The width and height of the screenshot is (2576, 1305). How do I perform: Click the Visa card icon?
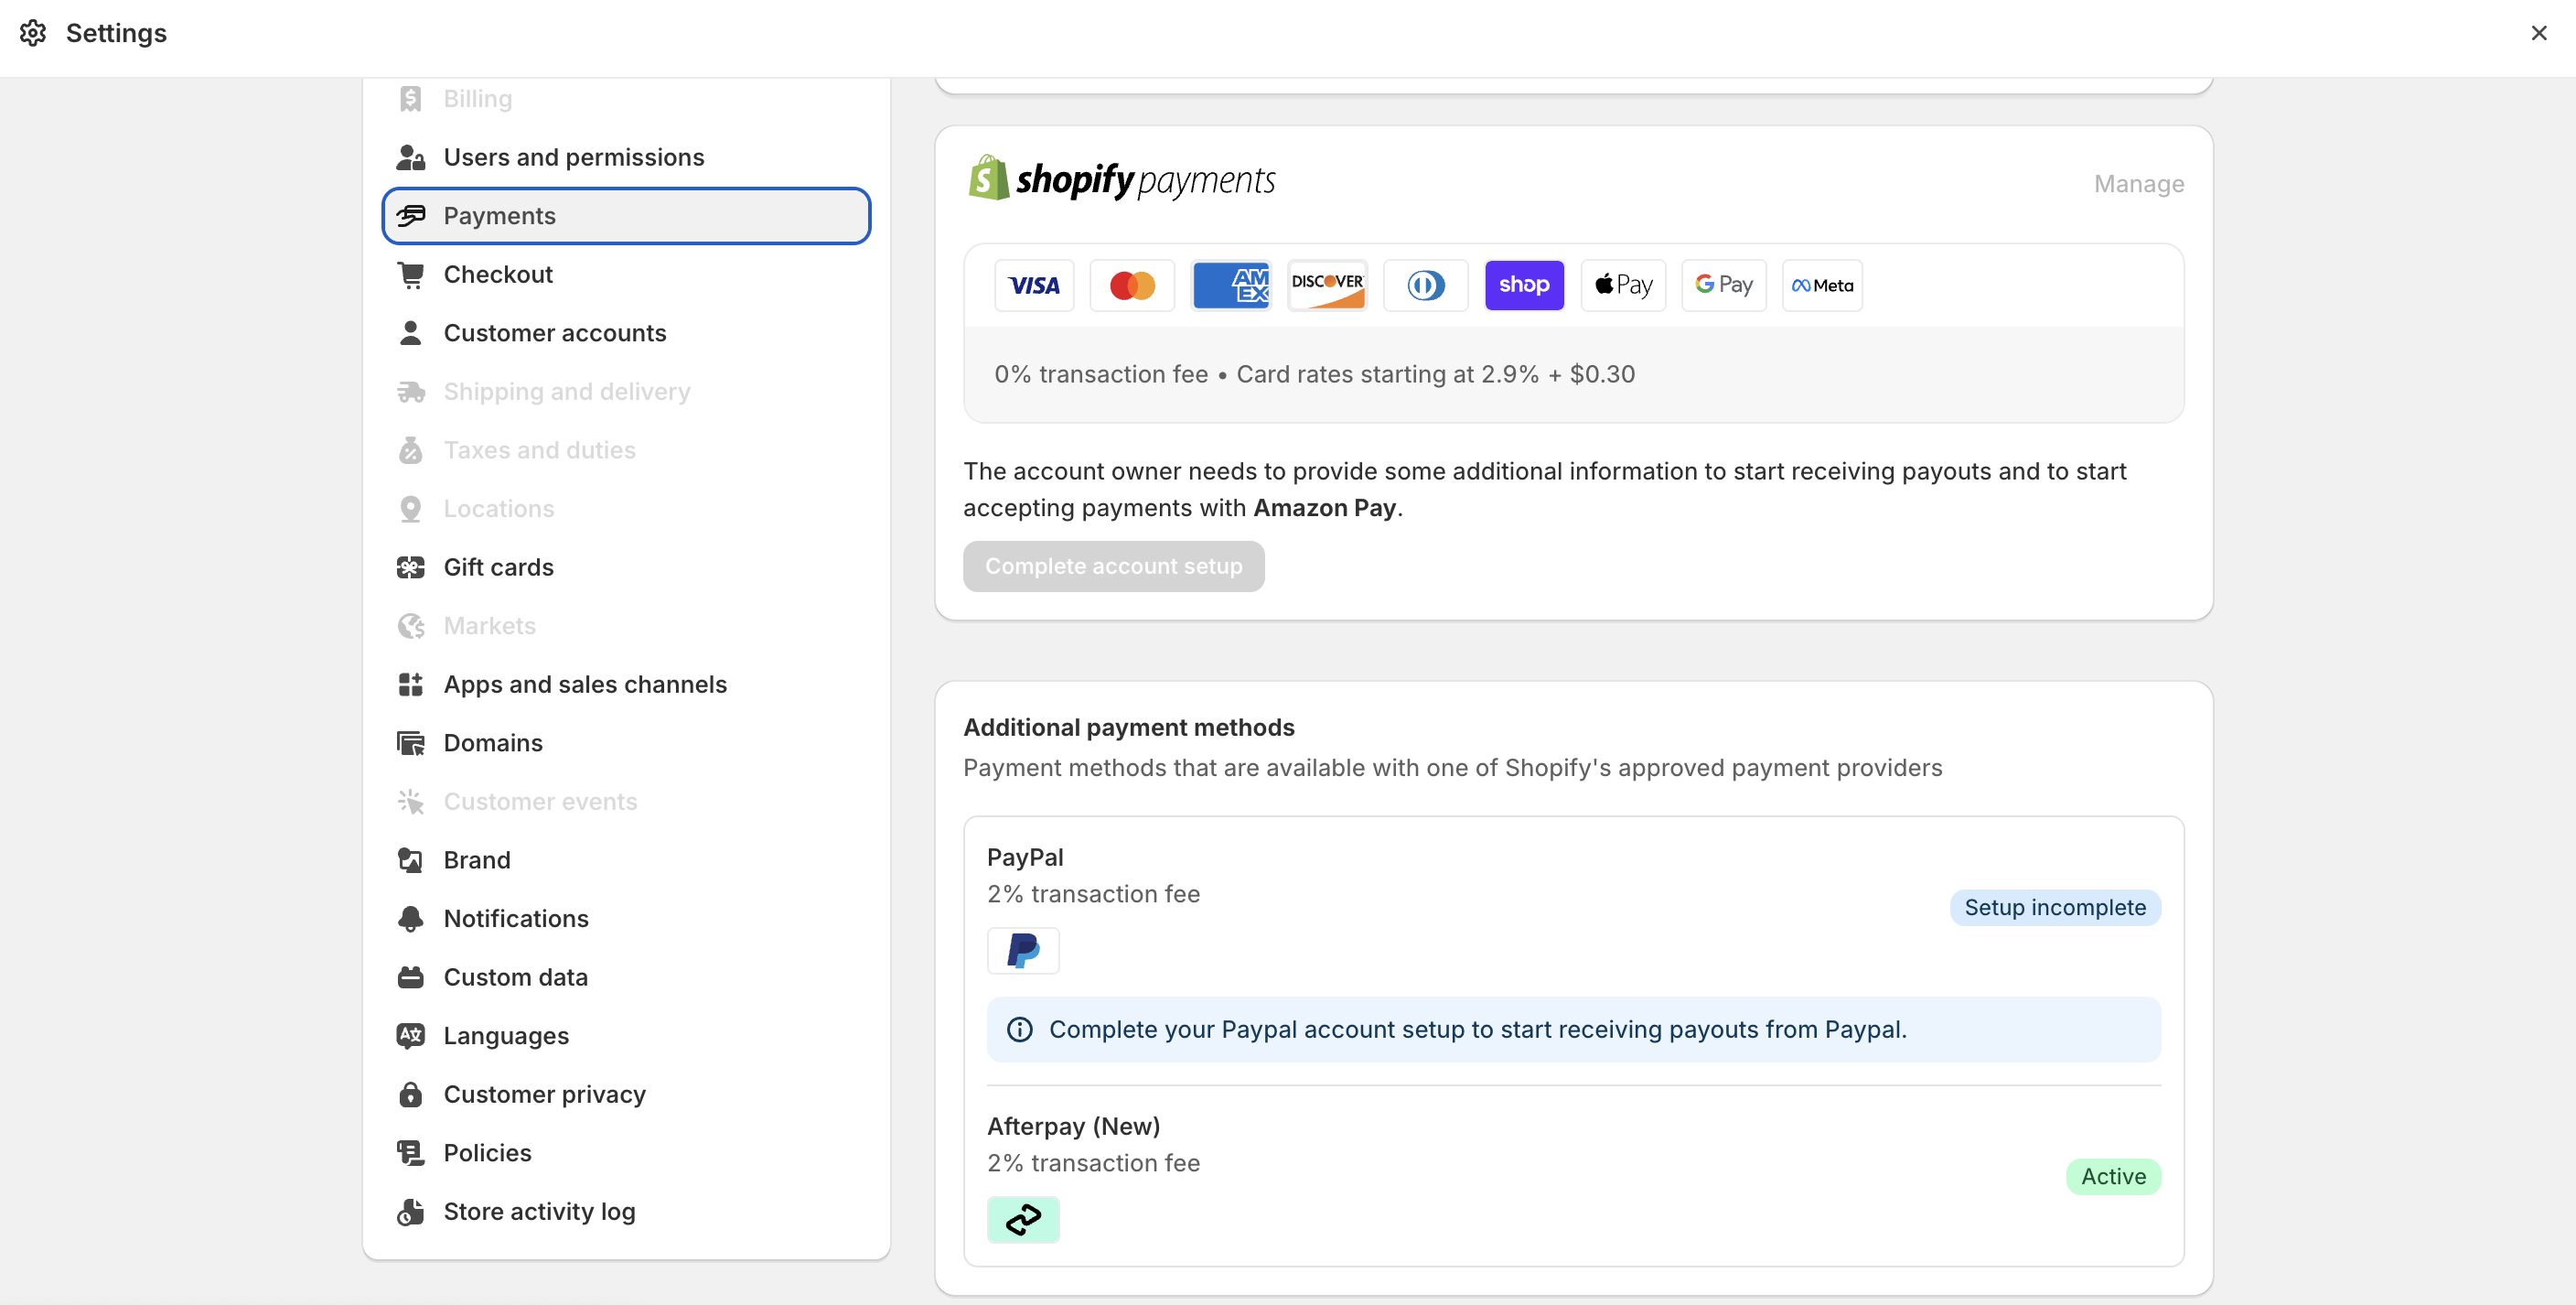coord(1033,286)
